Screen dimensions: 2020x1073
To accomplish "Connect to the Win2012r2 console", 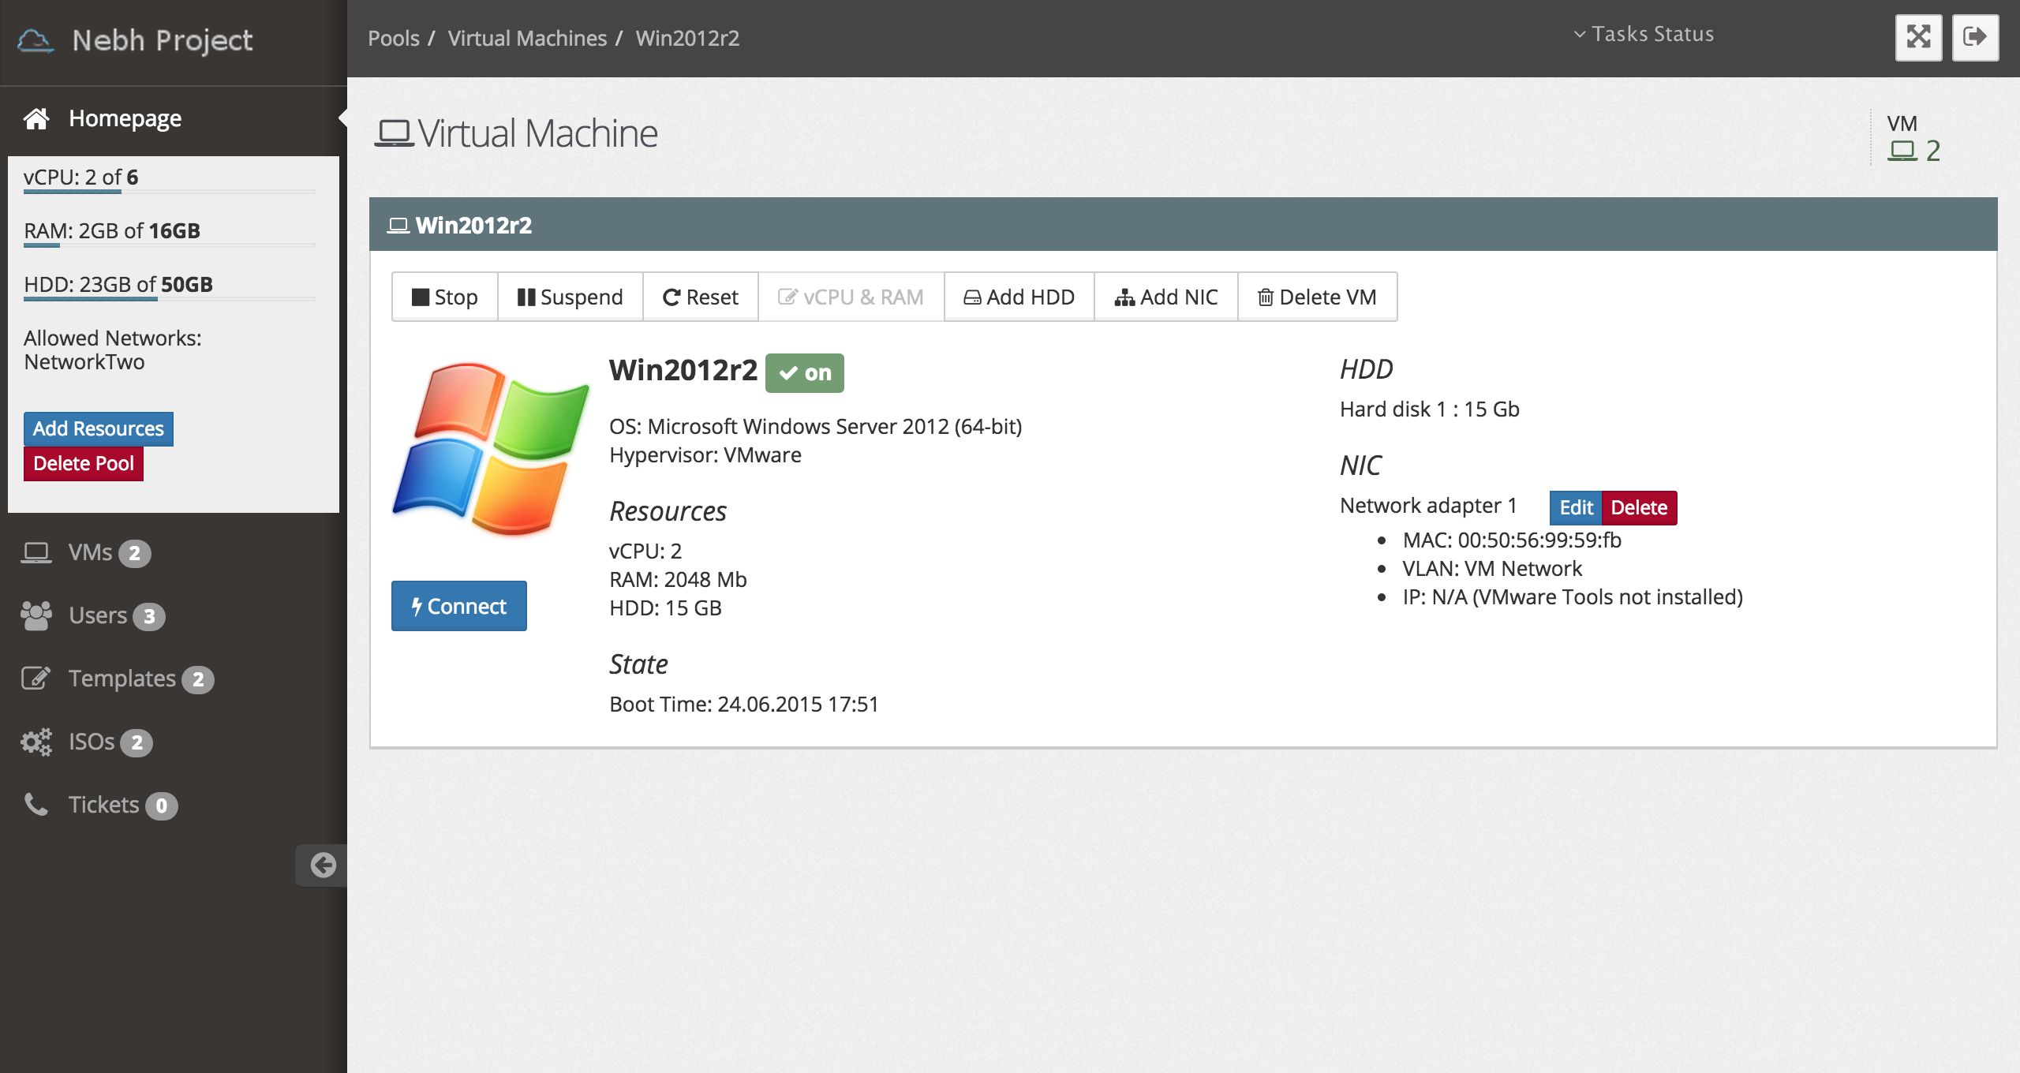I will [458, 606].
